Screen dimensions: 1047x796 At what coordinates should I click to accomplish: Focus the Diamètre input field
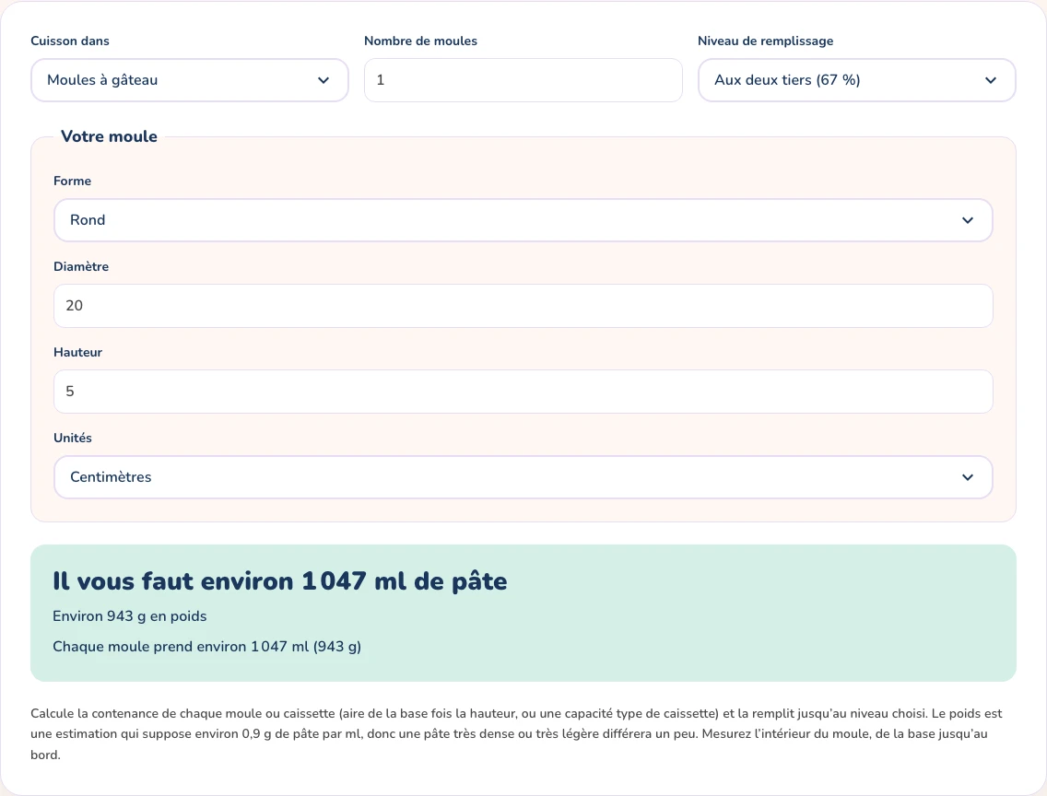click(523, 306)
